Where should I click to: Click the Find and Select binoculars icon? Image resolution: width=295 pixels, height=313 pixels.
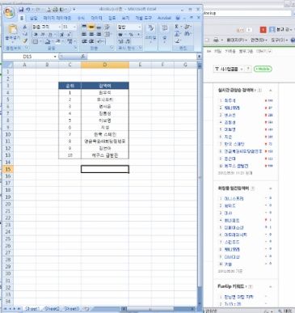pyautogui.click(x=188, y=34)
